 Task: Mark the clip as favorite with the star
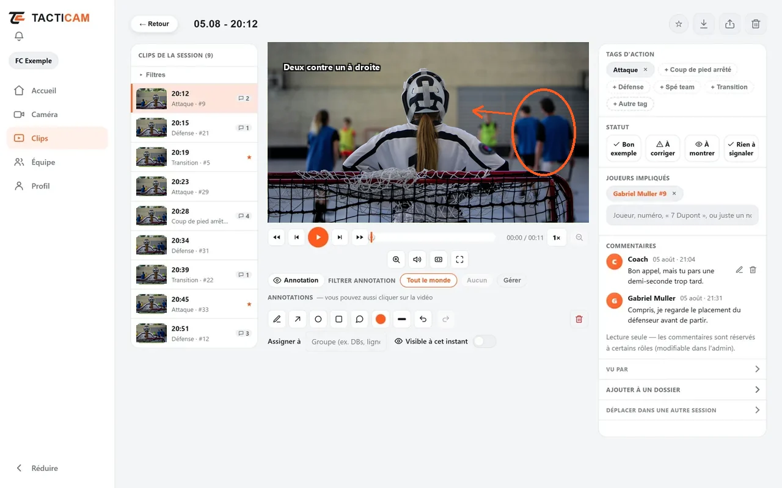tap(679, 24)
